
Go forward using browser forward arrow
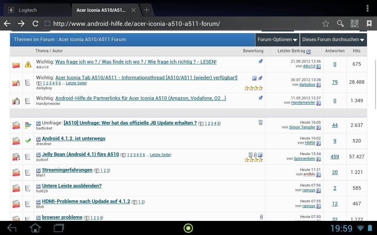pyautogui.click(x=21, y=24)
